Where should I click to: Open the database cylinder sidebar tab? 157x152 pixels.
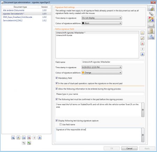click(x=151, y=31)
